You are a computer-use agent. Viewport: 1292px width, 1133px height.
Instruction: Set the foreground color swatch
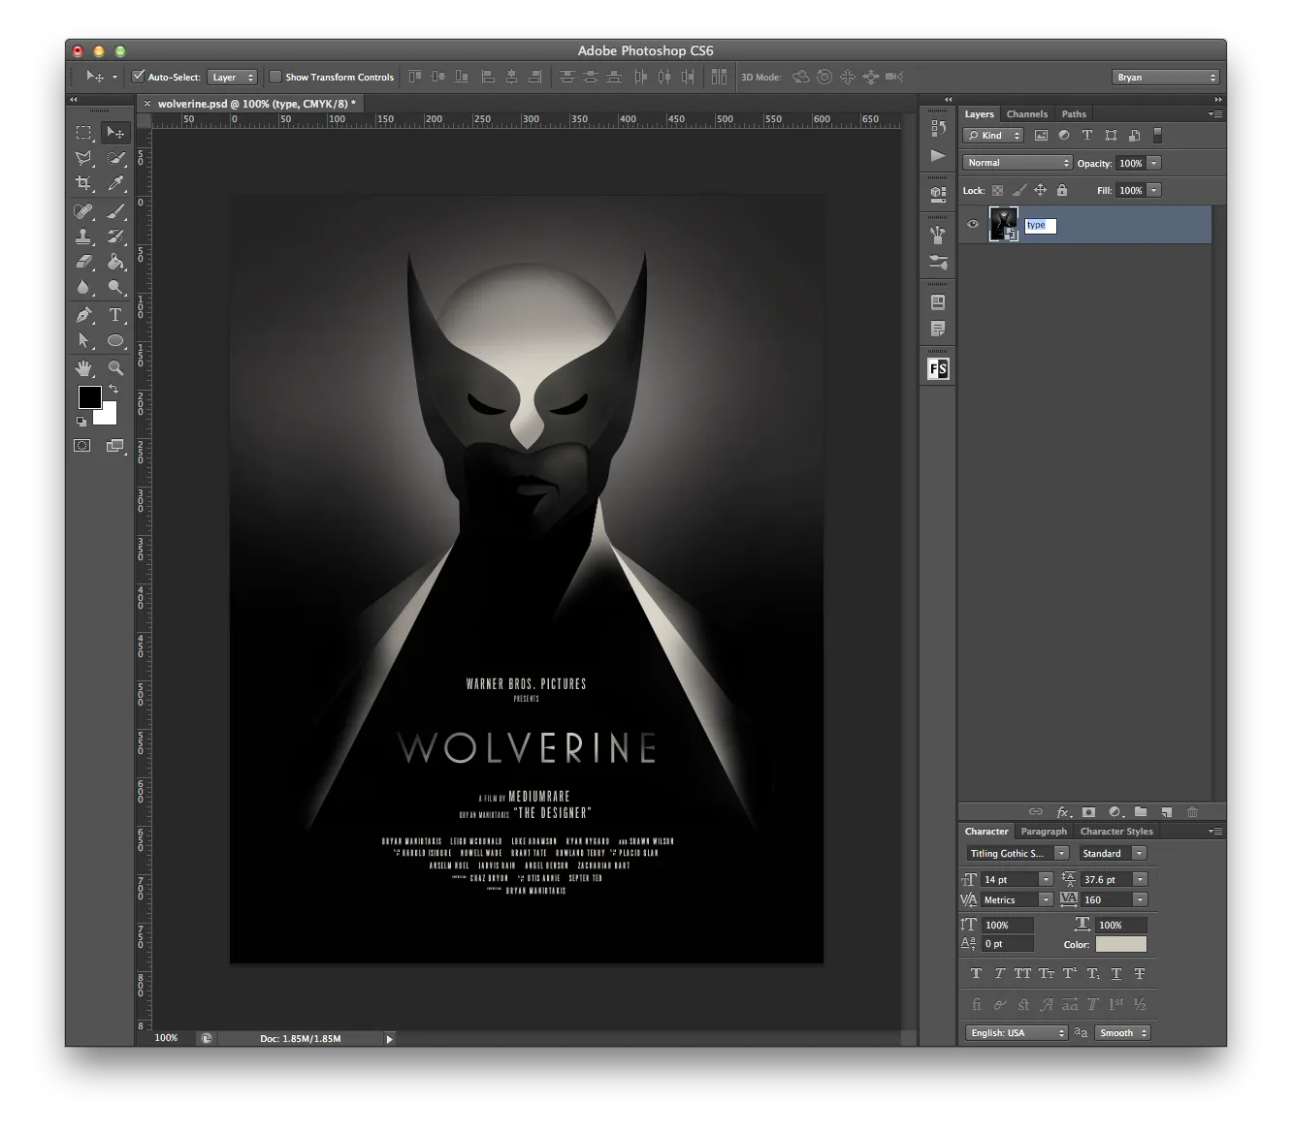pos(89,397)
